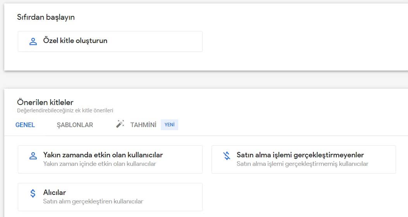Switch to the ŞABLONLAR tab
The height and width of the screenshot is (217, 408).
click(x=75, y=125)
